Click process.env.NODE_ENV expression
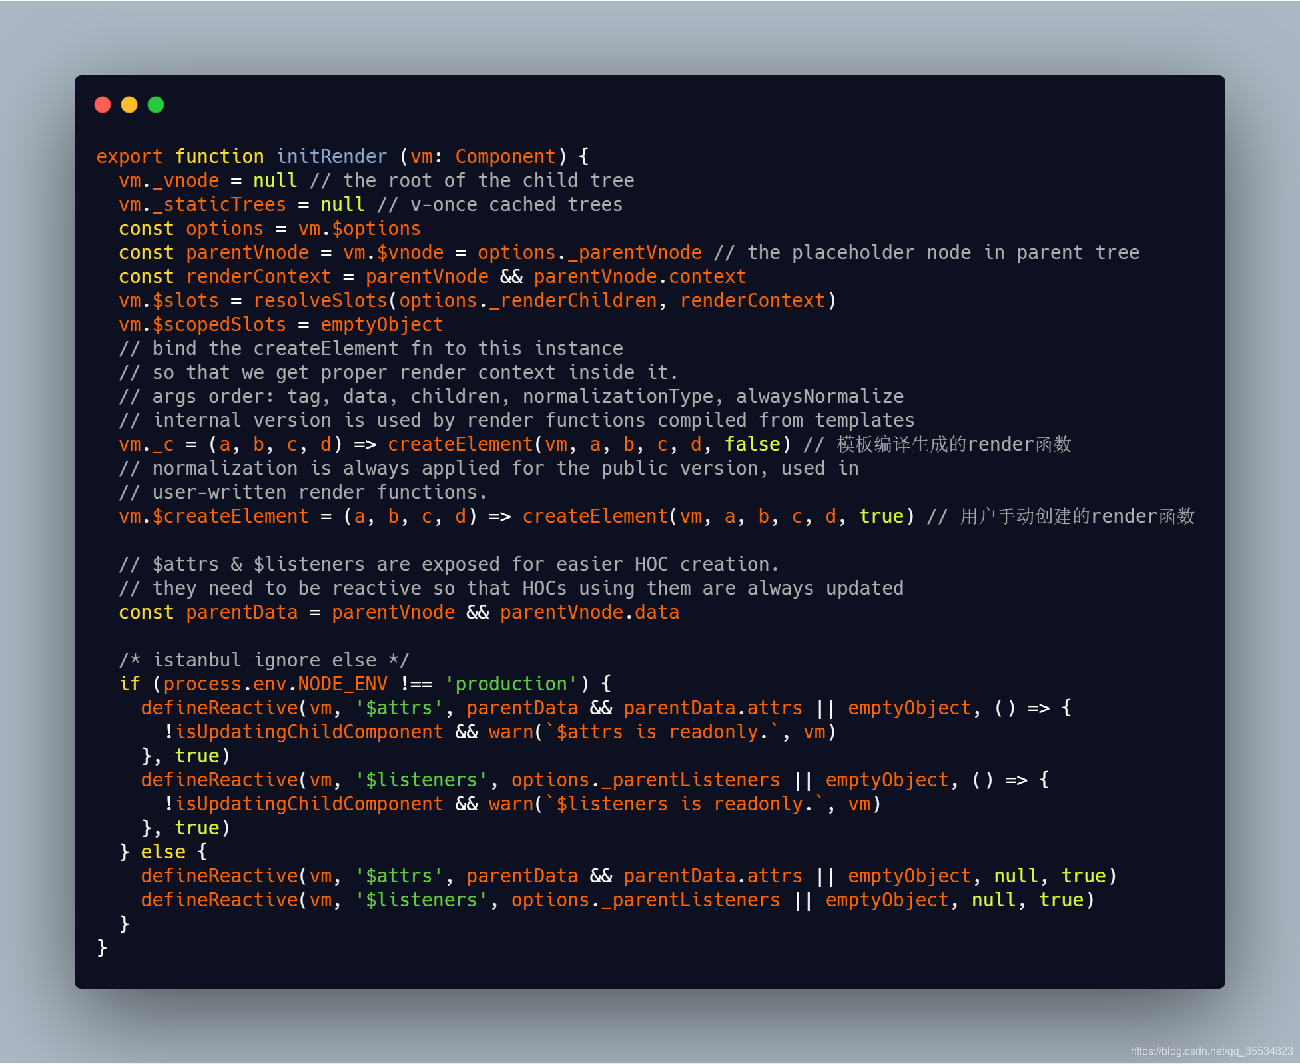Image resolution: width=1300 pixels, height=1064 pixels. (x=275, y=684)
